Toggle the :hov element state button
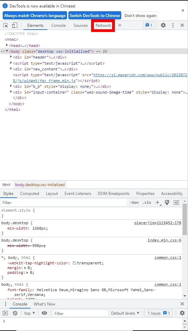 (x=134, y=203)
